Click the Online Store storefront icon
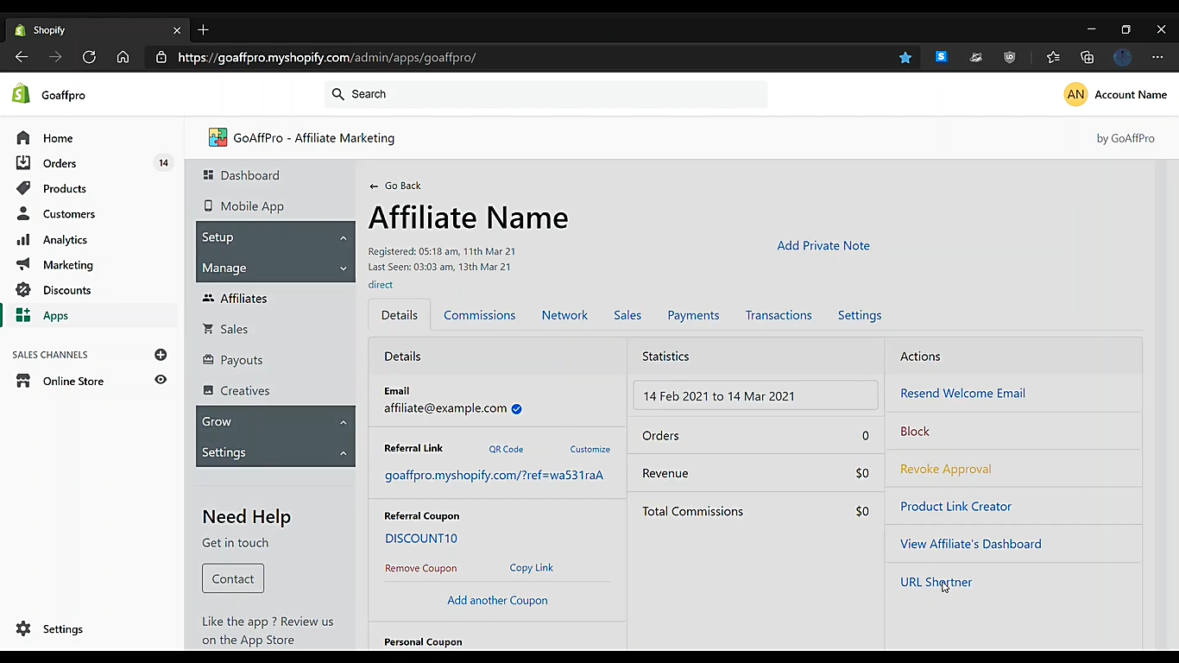The width and height of the screenshot is (1179, 663). click(x=23, y=381)
